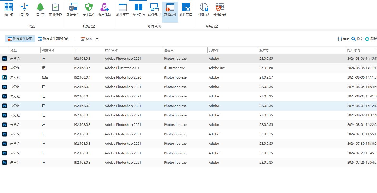Viewport: 377px width, 193px height.
Task: Sort by the 版本号 column header
Action: point(302,50)
